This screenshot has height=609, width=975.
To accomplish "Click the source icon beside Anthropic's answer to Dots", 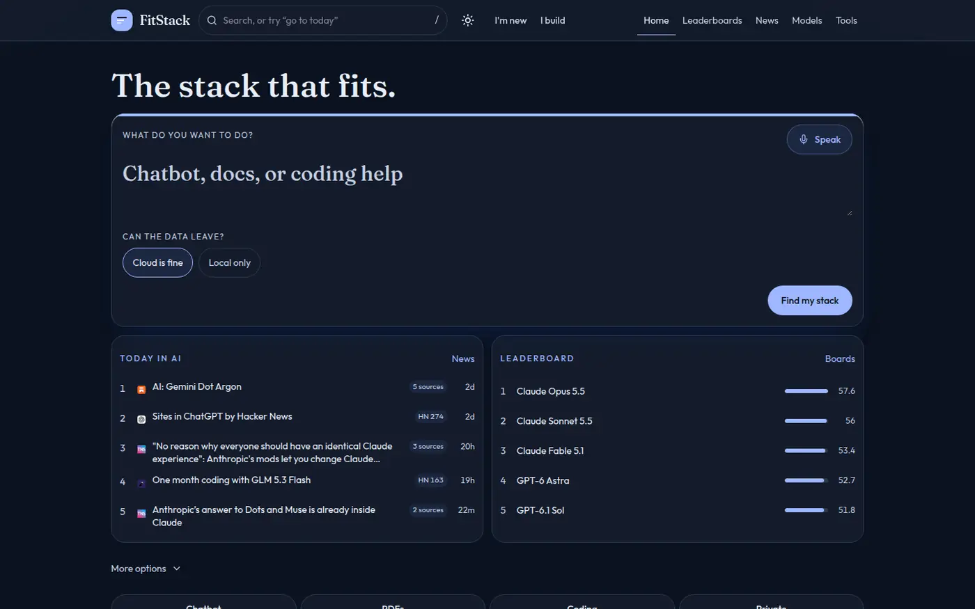I will coord(141,513).
